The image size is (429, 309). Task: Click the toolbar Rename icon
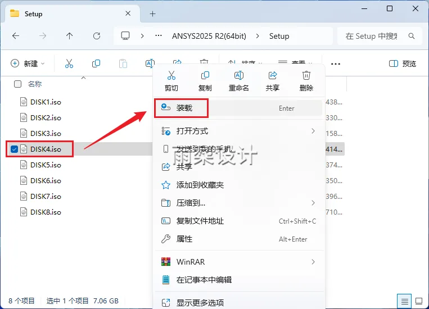[150, 63]
